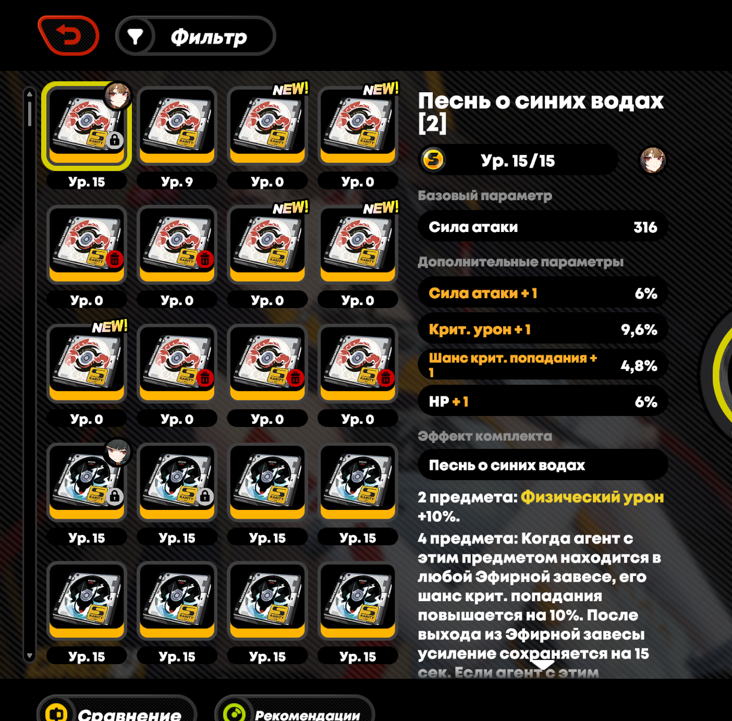The width and height of the screenshot is (732, 721).
Task: Click the red back arrow button
Action: pyautogui.click(x=68, y=35)
